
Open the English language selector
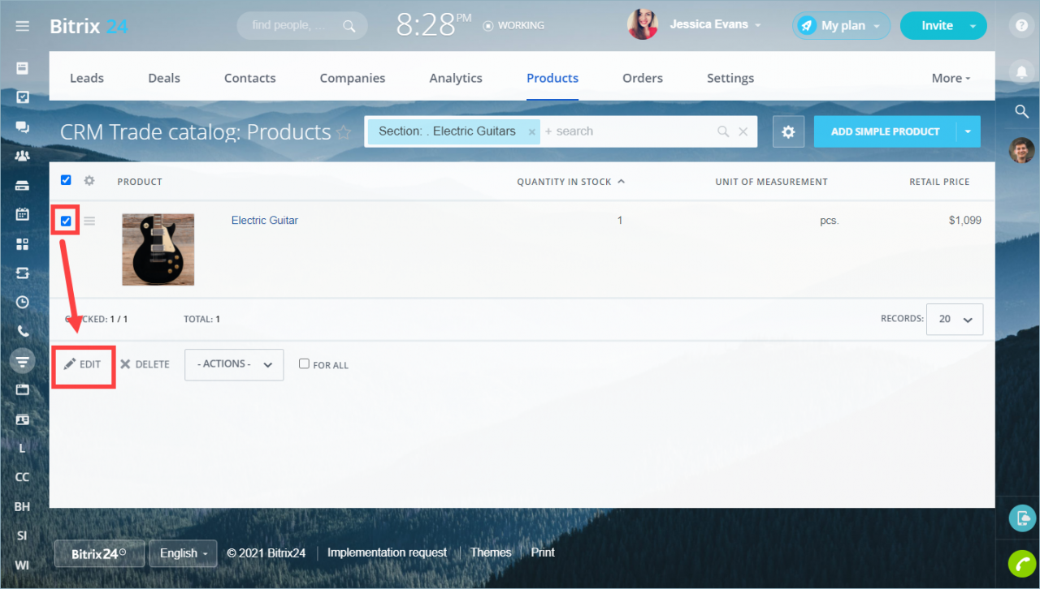point(183,553)
